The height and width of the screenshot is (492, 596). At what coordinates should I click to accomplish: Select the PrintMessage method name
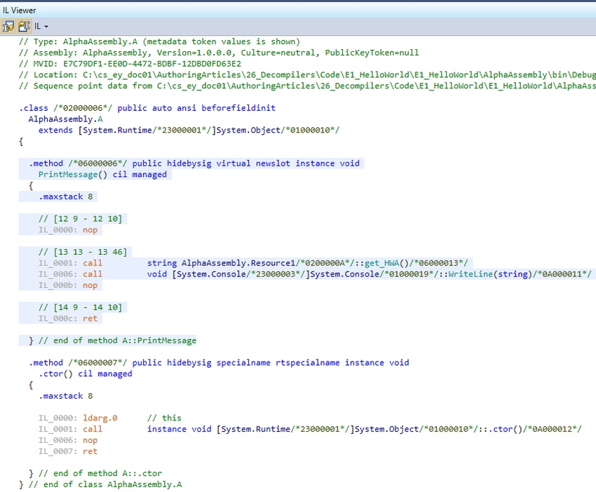pyautogui.click(x=67, y=174)
